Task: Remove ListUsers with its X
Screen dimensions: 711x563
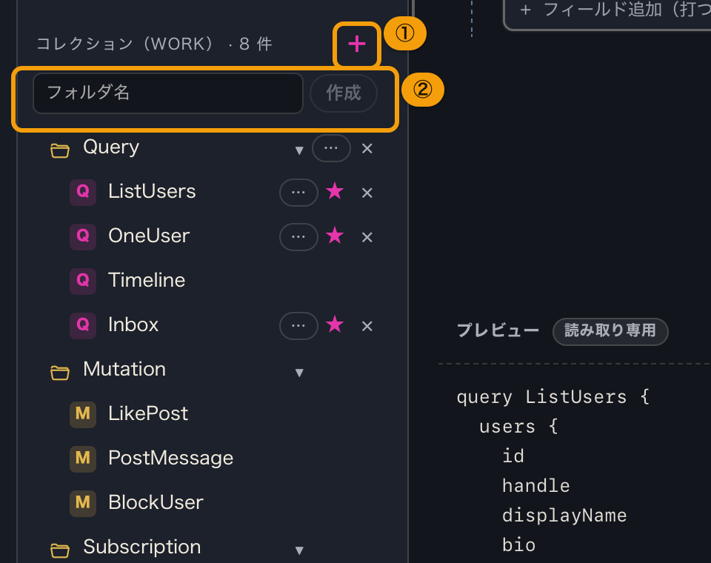Action: point(367,193)
